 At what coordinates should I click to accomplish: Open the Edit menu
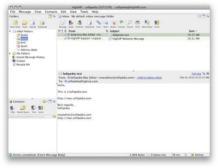click(64, 12)
